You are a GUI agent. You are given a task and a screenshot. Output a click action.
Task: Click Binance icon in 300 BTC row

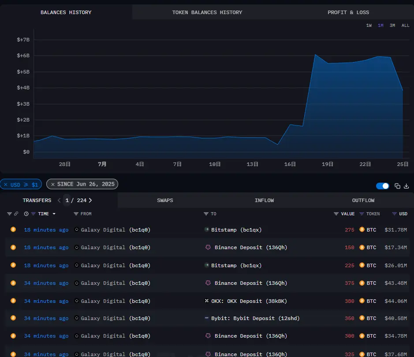(x=208, y=335)
